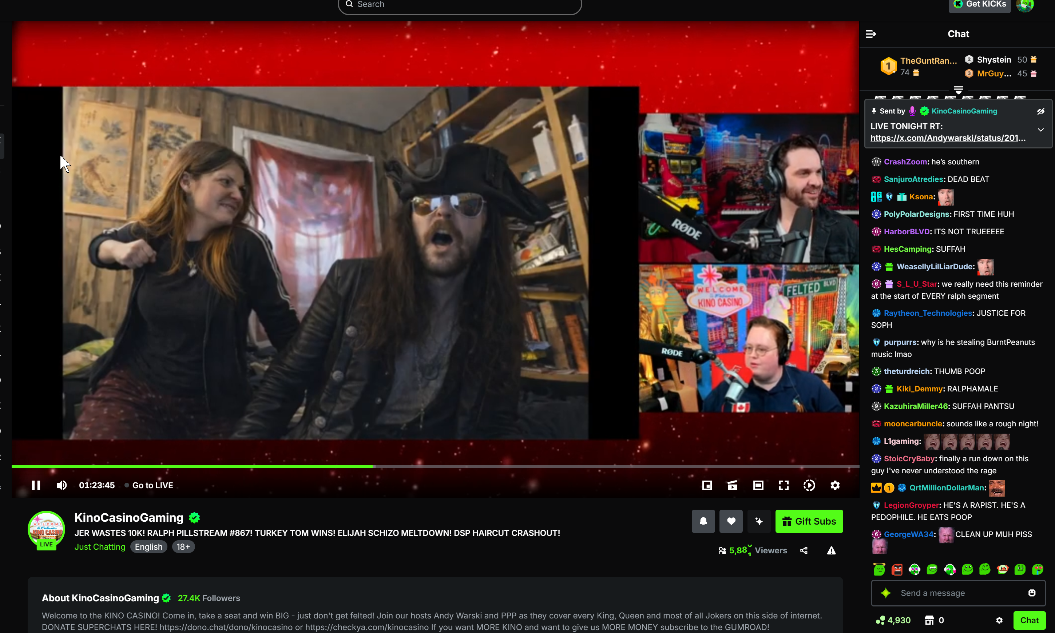Click the Get KICKs button
This screenshot has height=633, width=1055.
click(x=979, y=5)
